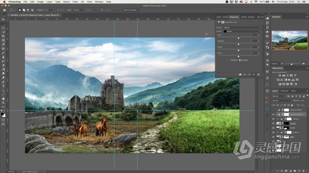Click the Navigator preview thumbnail
309x173 pixels.
pos(289,40)
